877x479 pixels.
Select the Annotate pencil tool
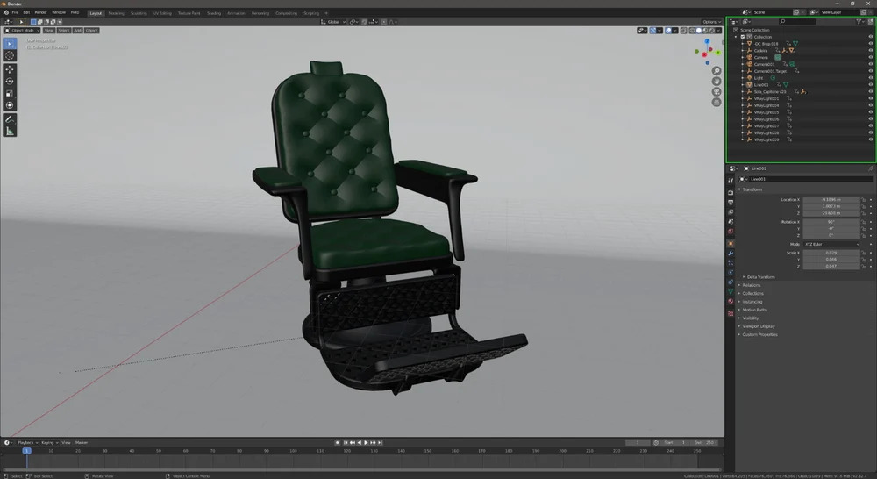tap(10, 119)
